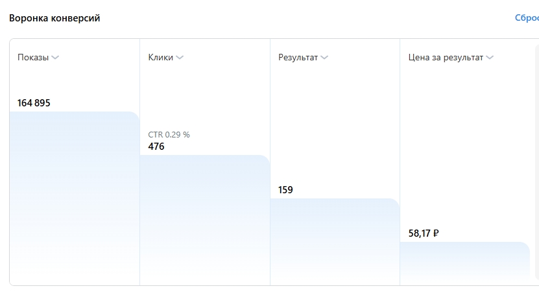Click the 159 result value

pyautogui.click(x=285, y=190)
